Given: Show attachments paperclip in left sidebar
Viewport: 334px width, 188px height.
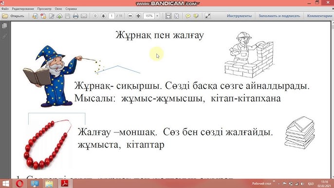Looking at the screenshot, I should point(4,36).
